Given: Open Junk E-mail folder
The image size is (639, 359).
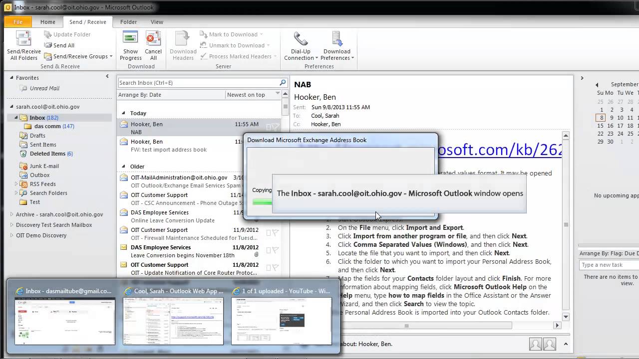Looking at the screenshot, I should pyautogui.click(x=44, y=166).
